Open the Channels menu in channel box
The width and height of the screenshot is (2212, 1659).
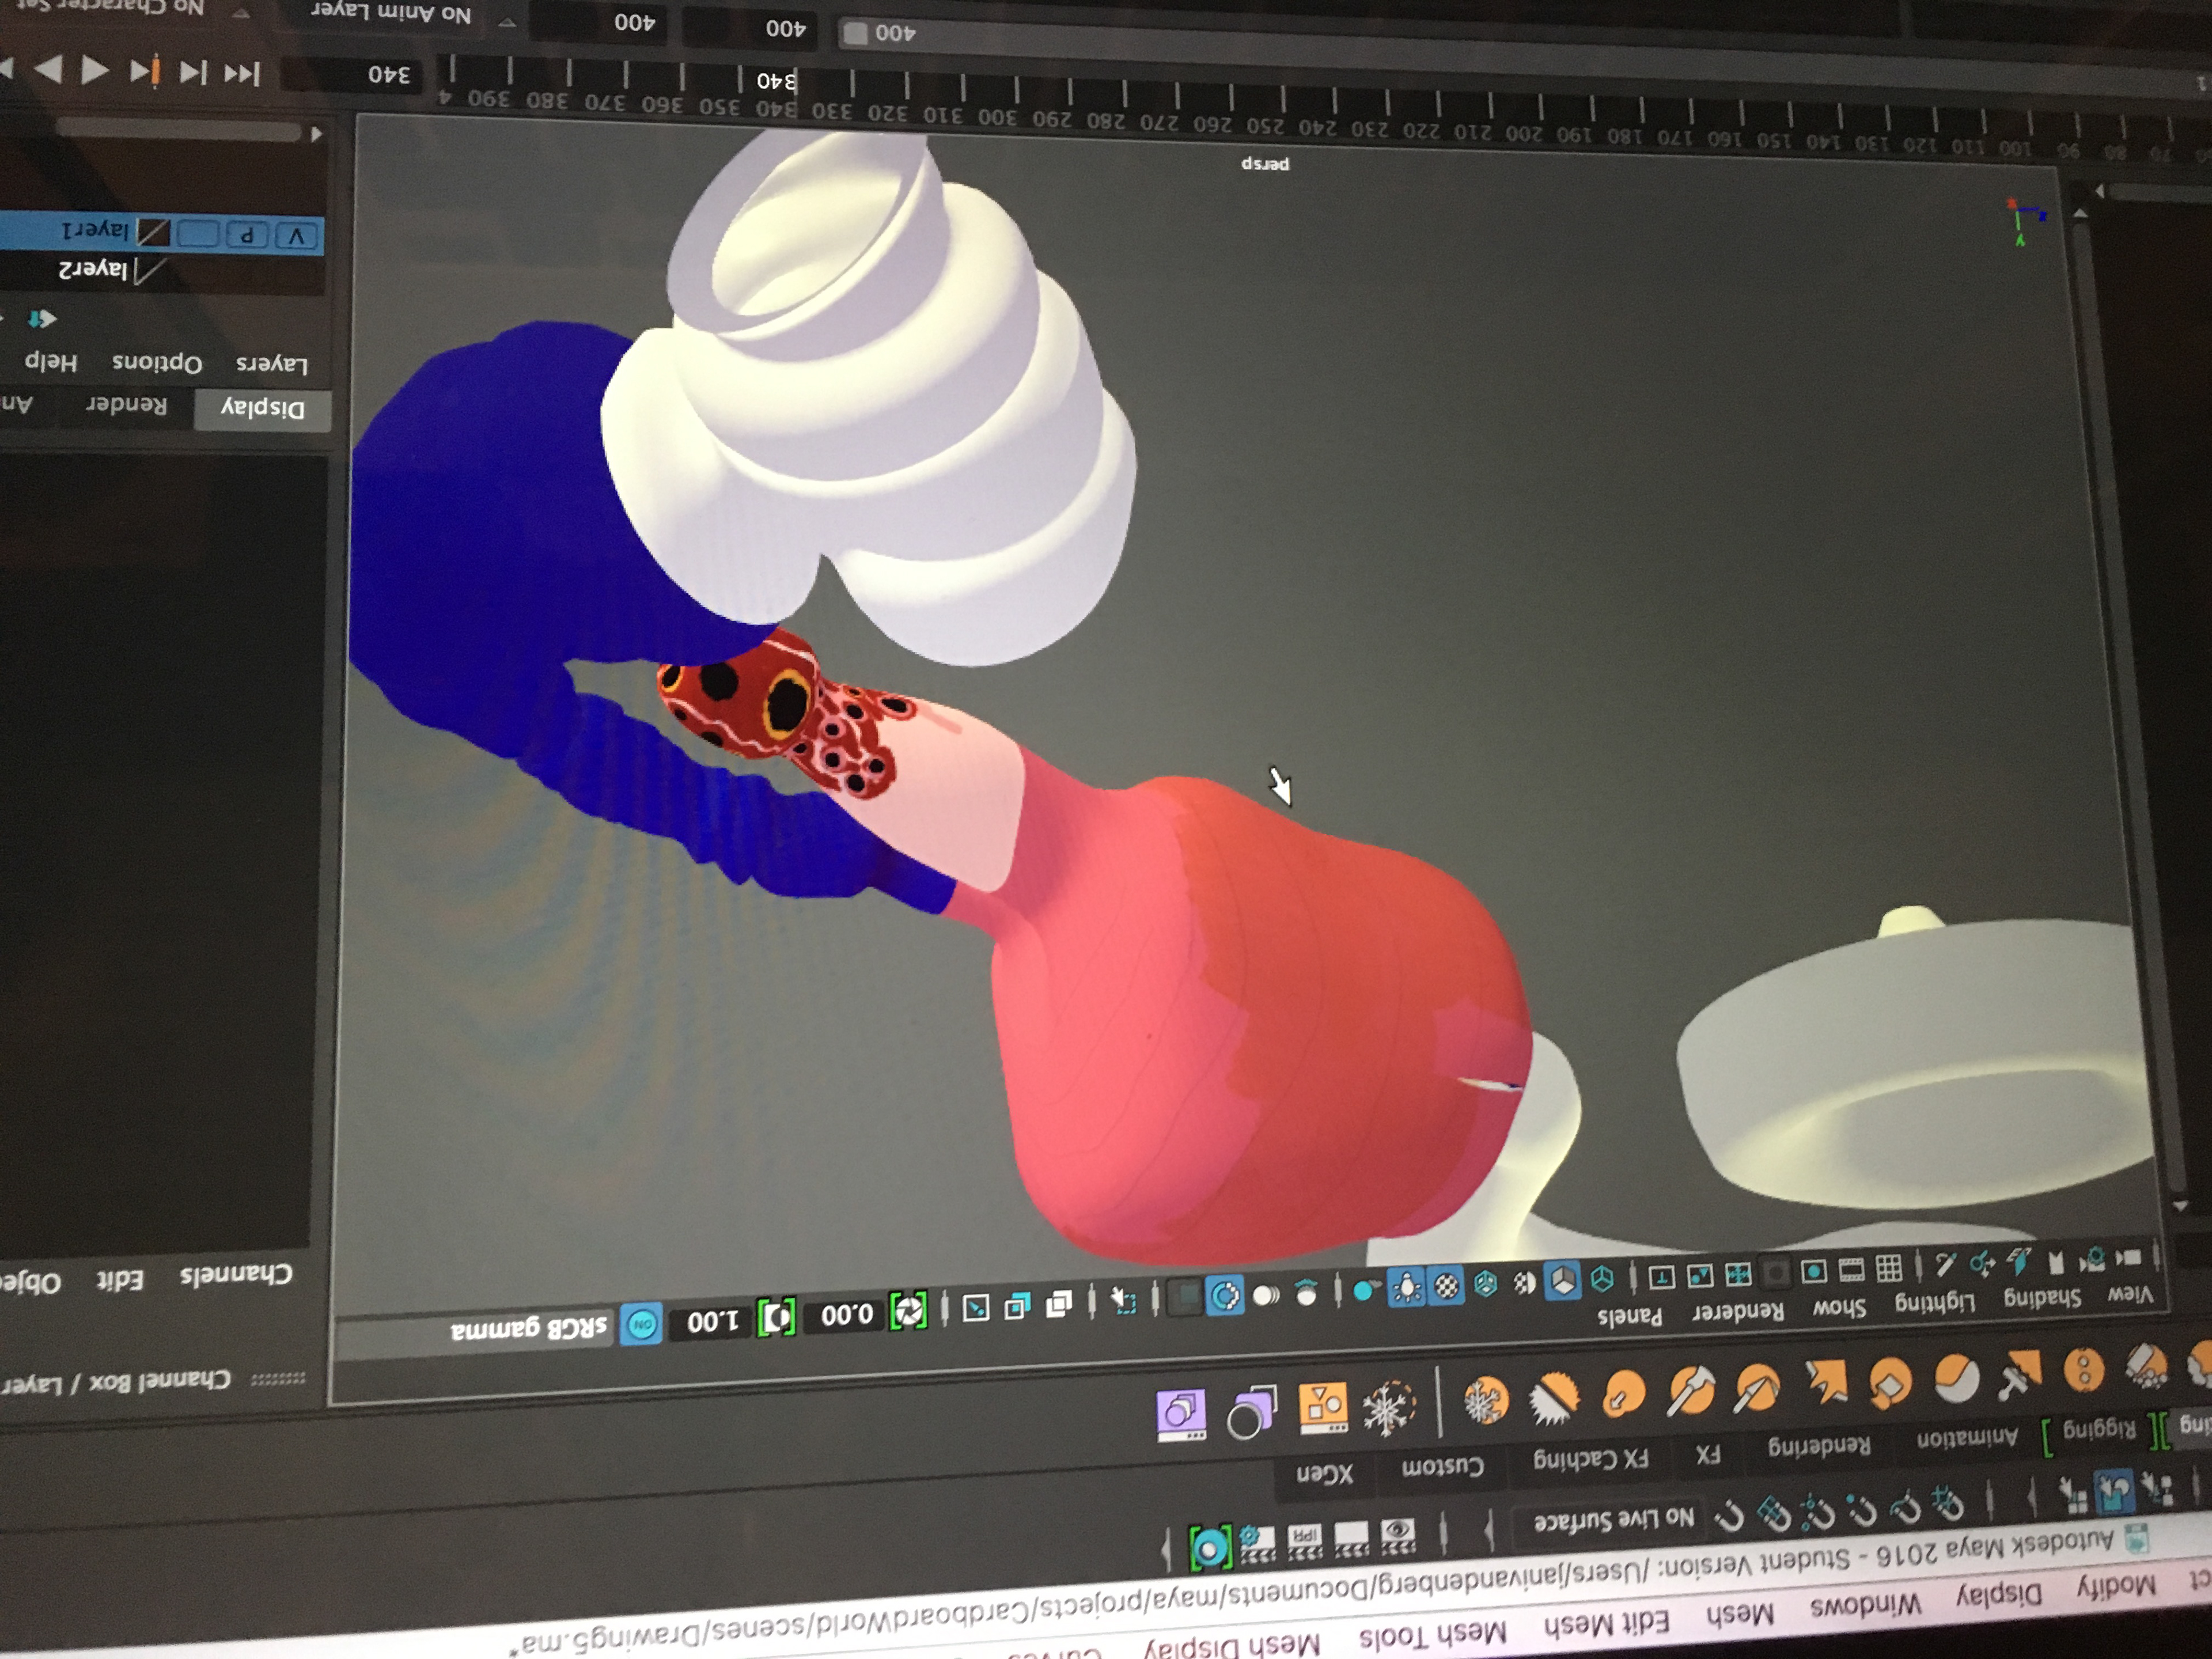[x=236, y=1275]
